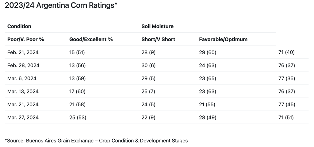Click the "71 (51)" cell value
The width and height of the screenshot is (314, 147).
285,118
